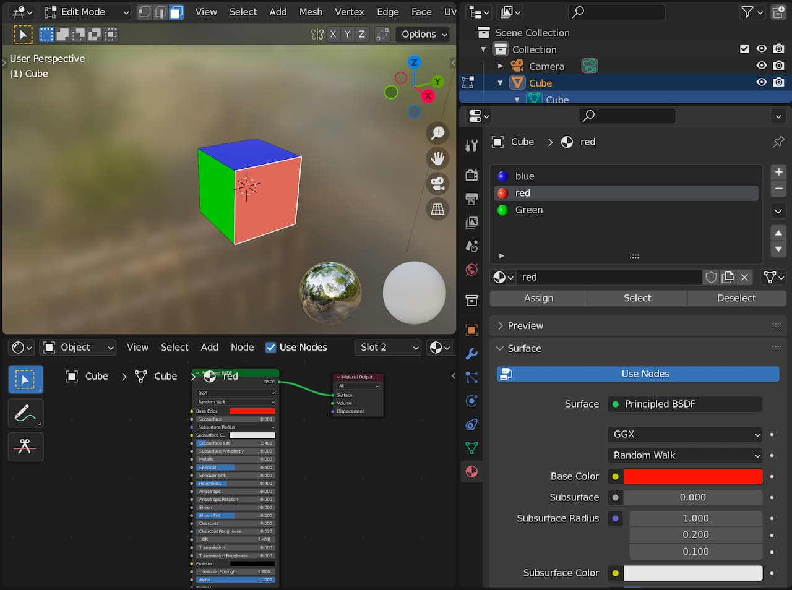Open the Modifier wrench properties tab

coord(471,354)
